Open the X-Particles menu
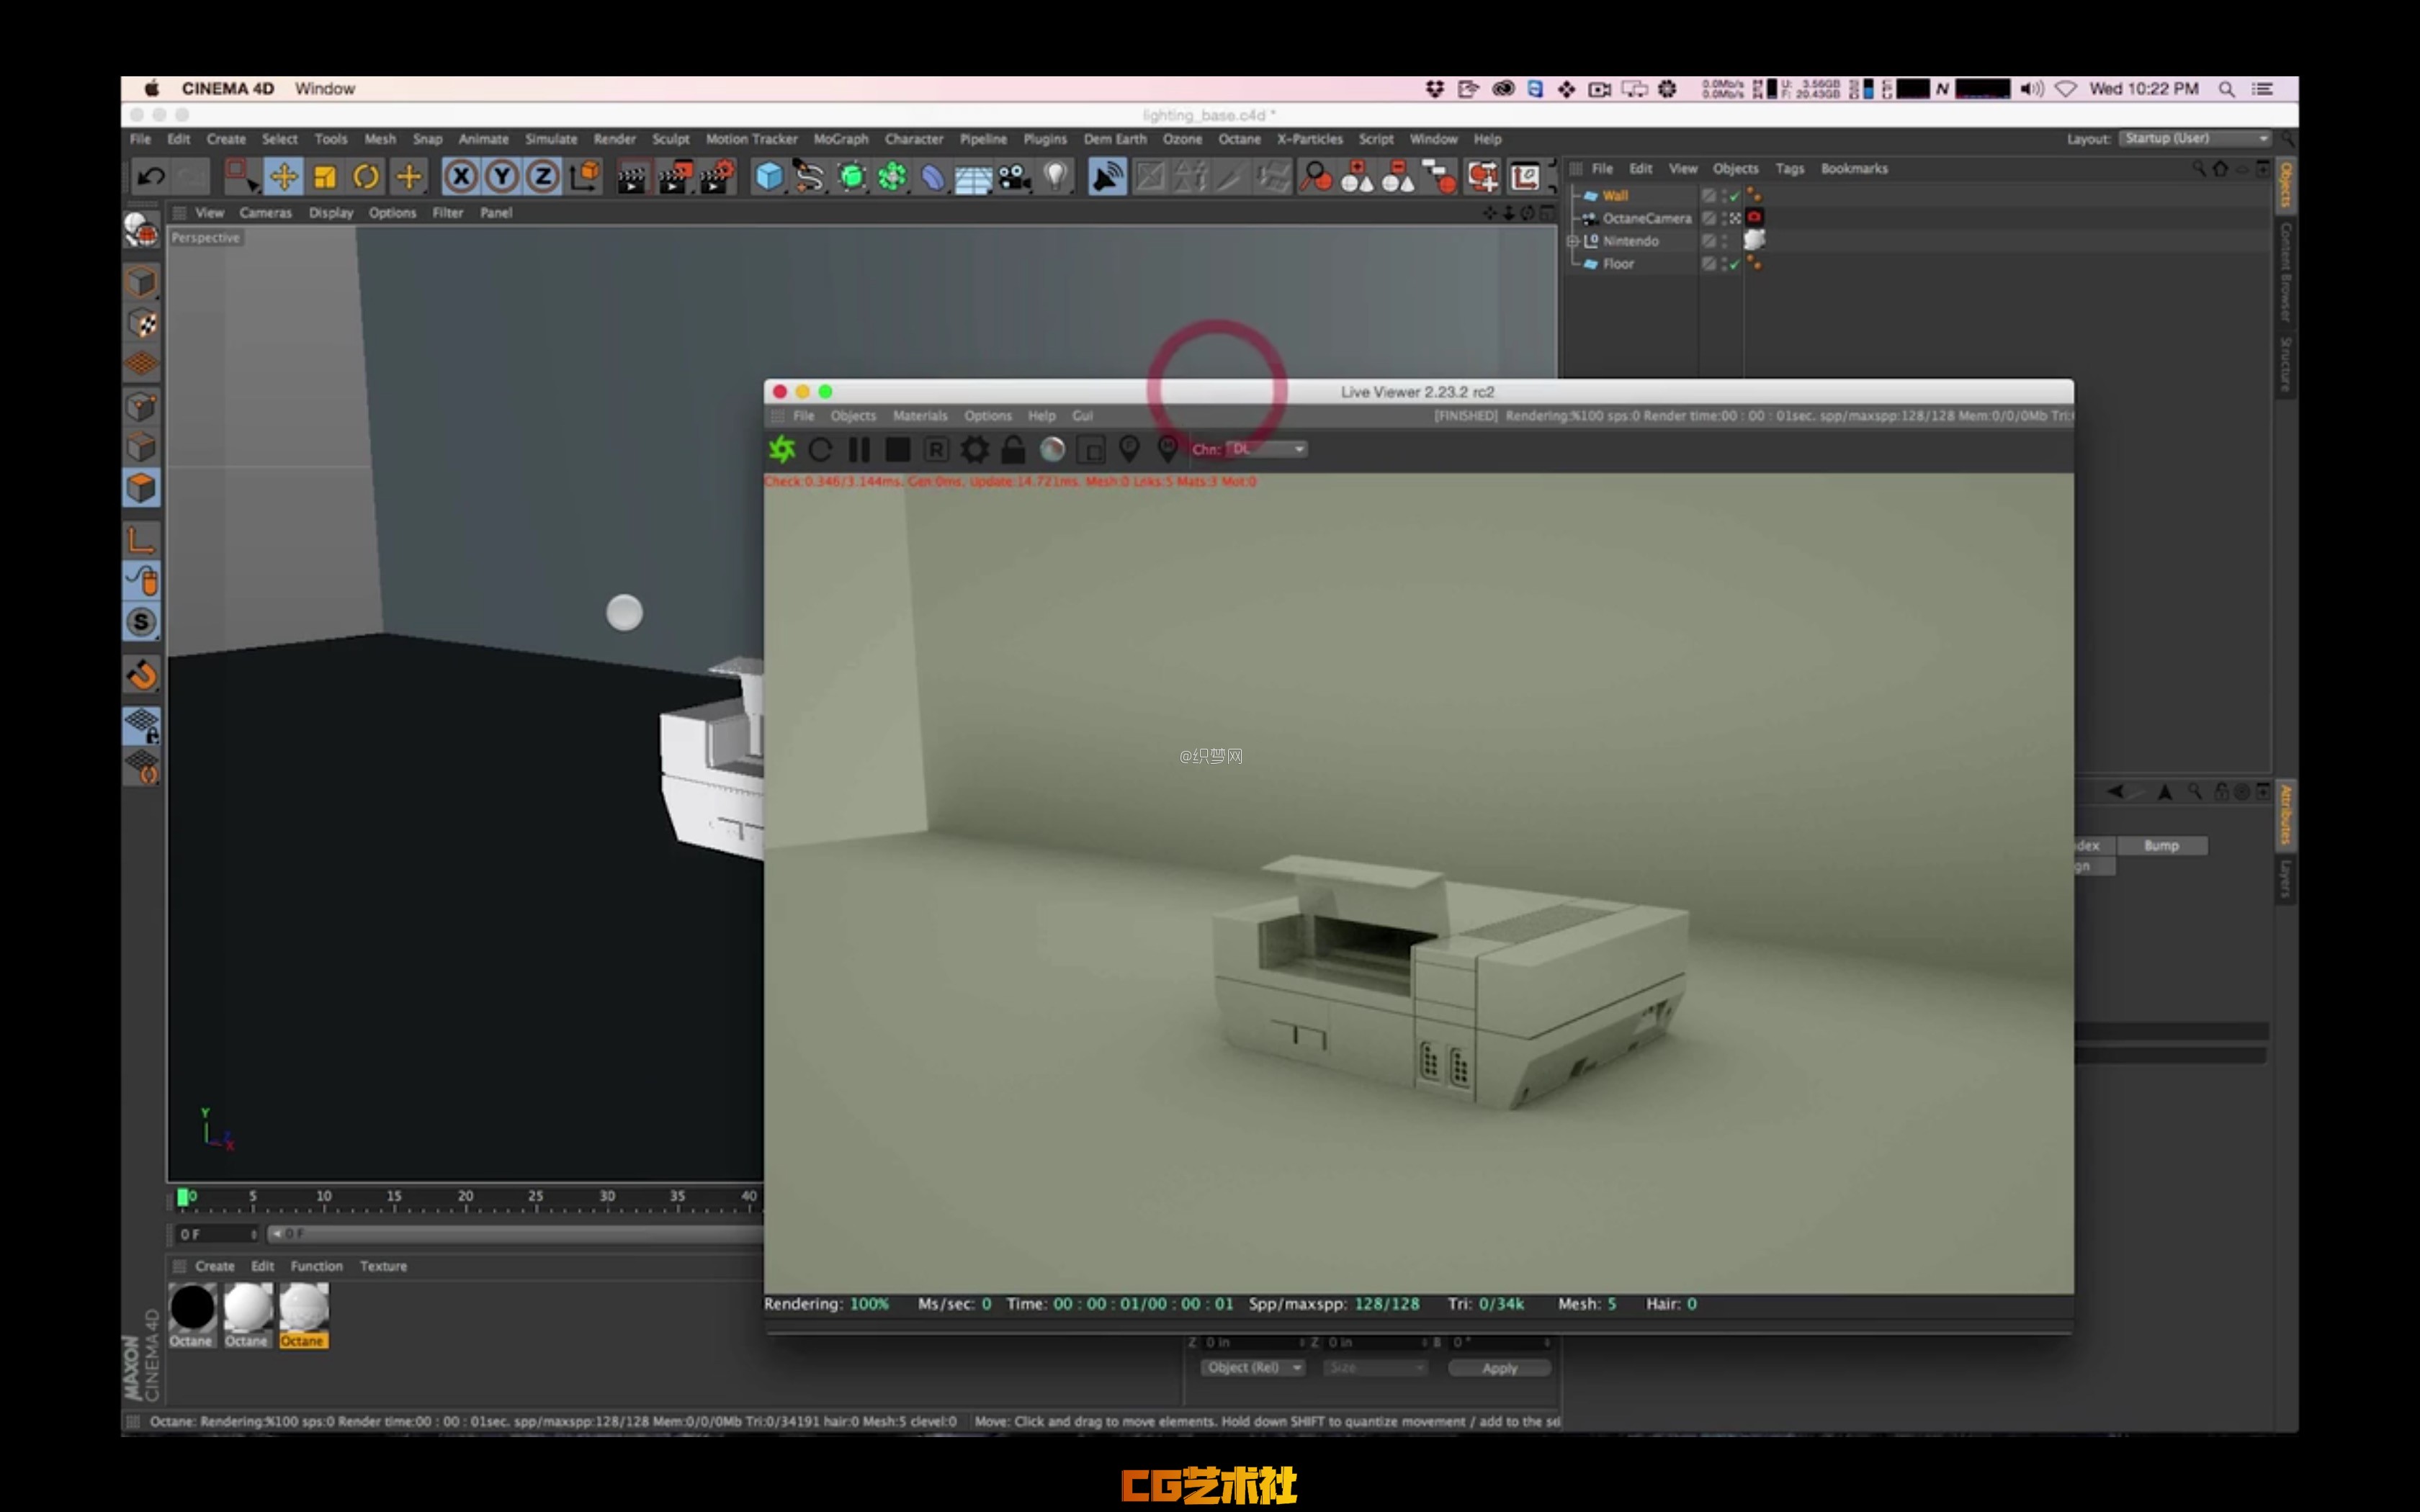Screen dimensions: 2420x1512 point(1309,139)
